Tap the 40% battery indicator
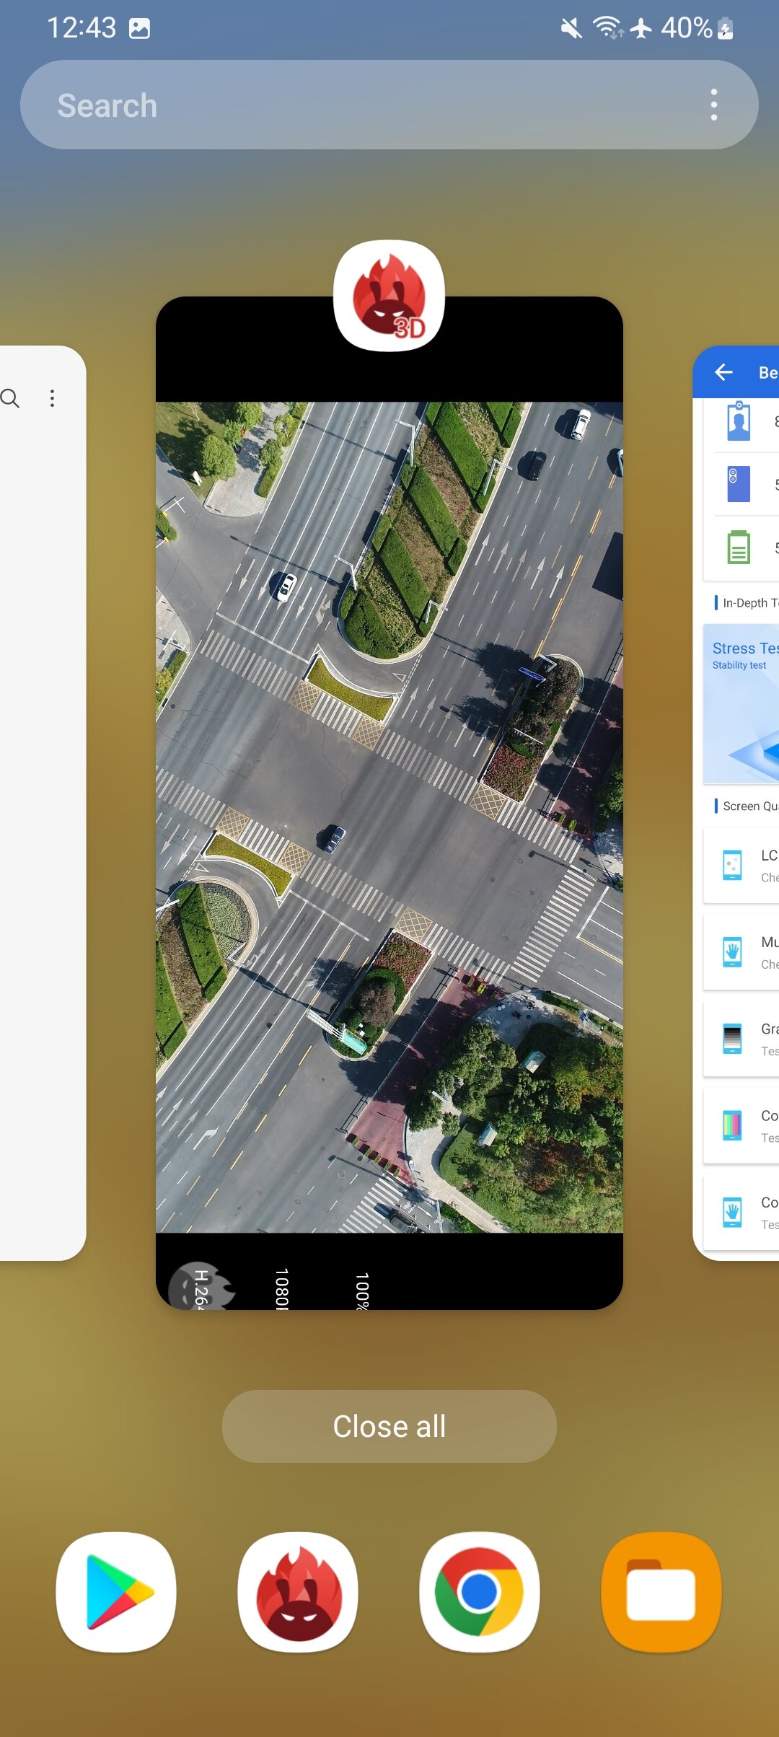 pyautogui.click(x=697, y=28)
